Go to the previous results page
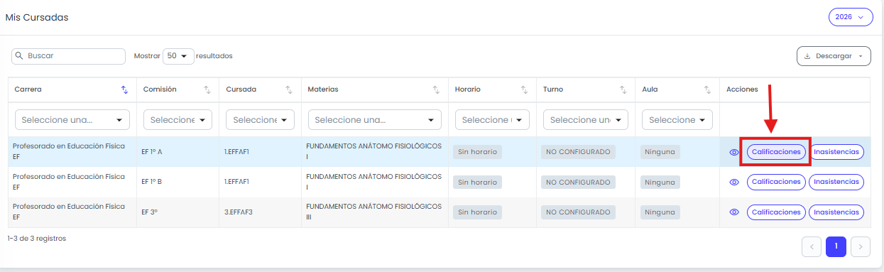The image size is (884, 272). (812, 246)
